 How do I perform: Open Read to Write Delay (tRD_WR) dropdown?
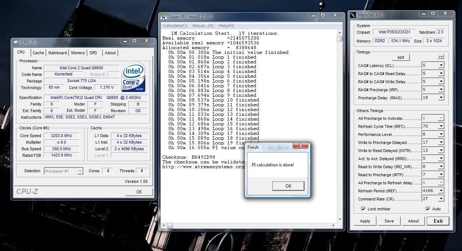pos(441,166)
